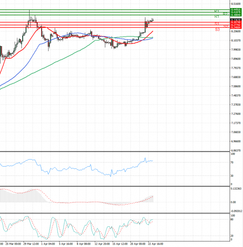Click the 8 Apr 08:00 date label
The width and height of the screenshot is (243, 247).
(84, 244)
